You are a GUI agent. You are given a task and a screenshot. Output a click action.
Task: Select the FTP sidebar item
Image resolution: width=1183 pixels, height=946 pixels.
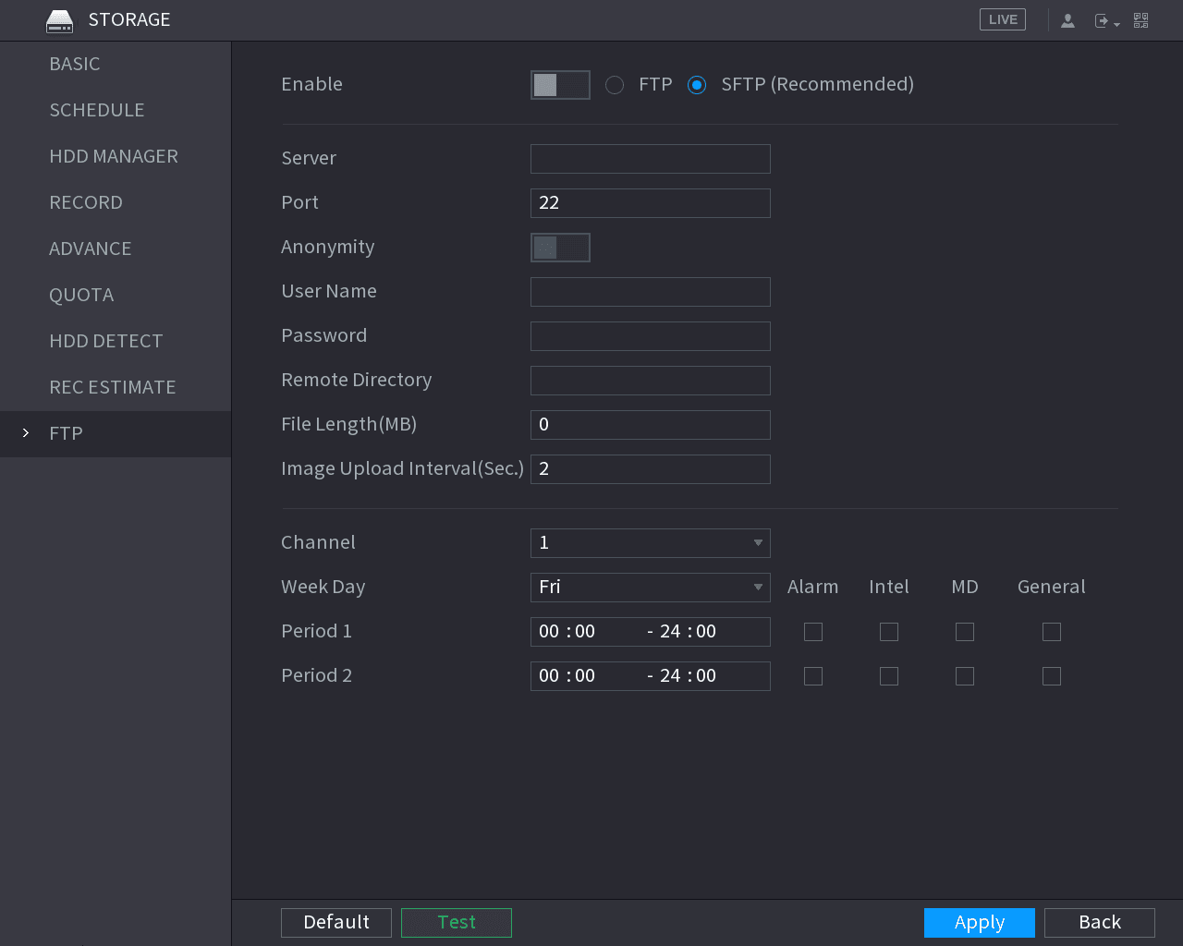tap(116, 434)
